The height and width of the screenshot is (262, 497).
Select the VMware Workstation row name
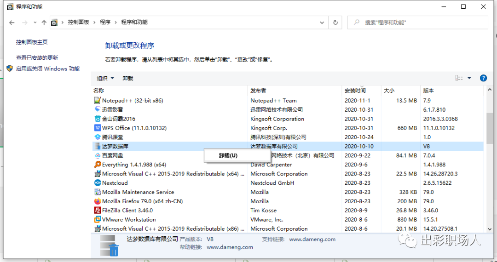tap(129, 220)
